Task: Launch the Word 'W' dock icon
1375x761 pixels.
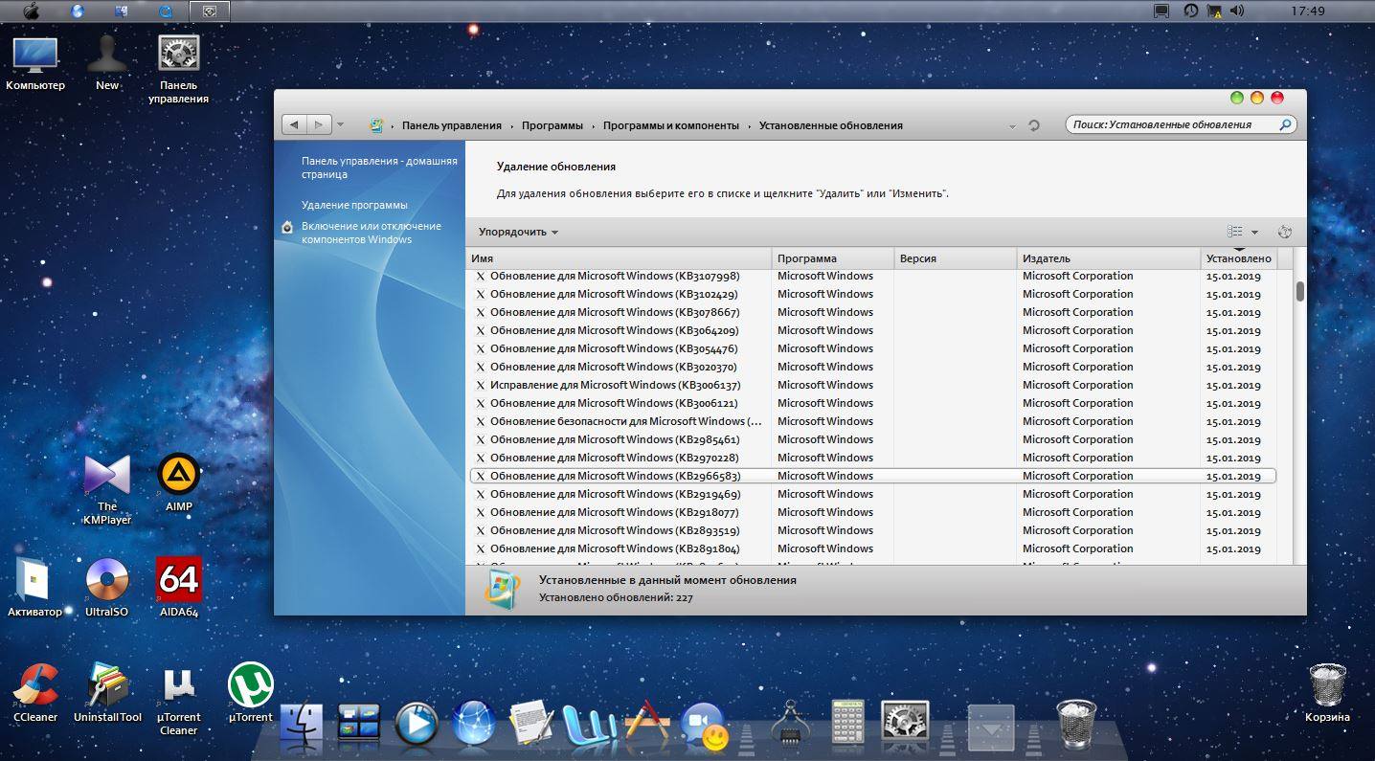Action: click(588, 725)
